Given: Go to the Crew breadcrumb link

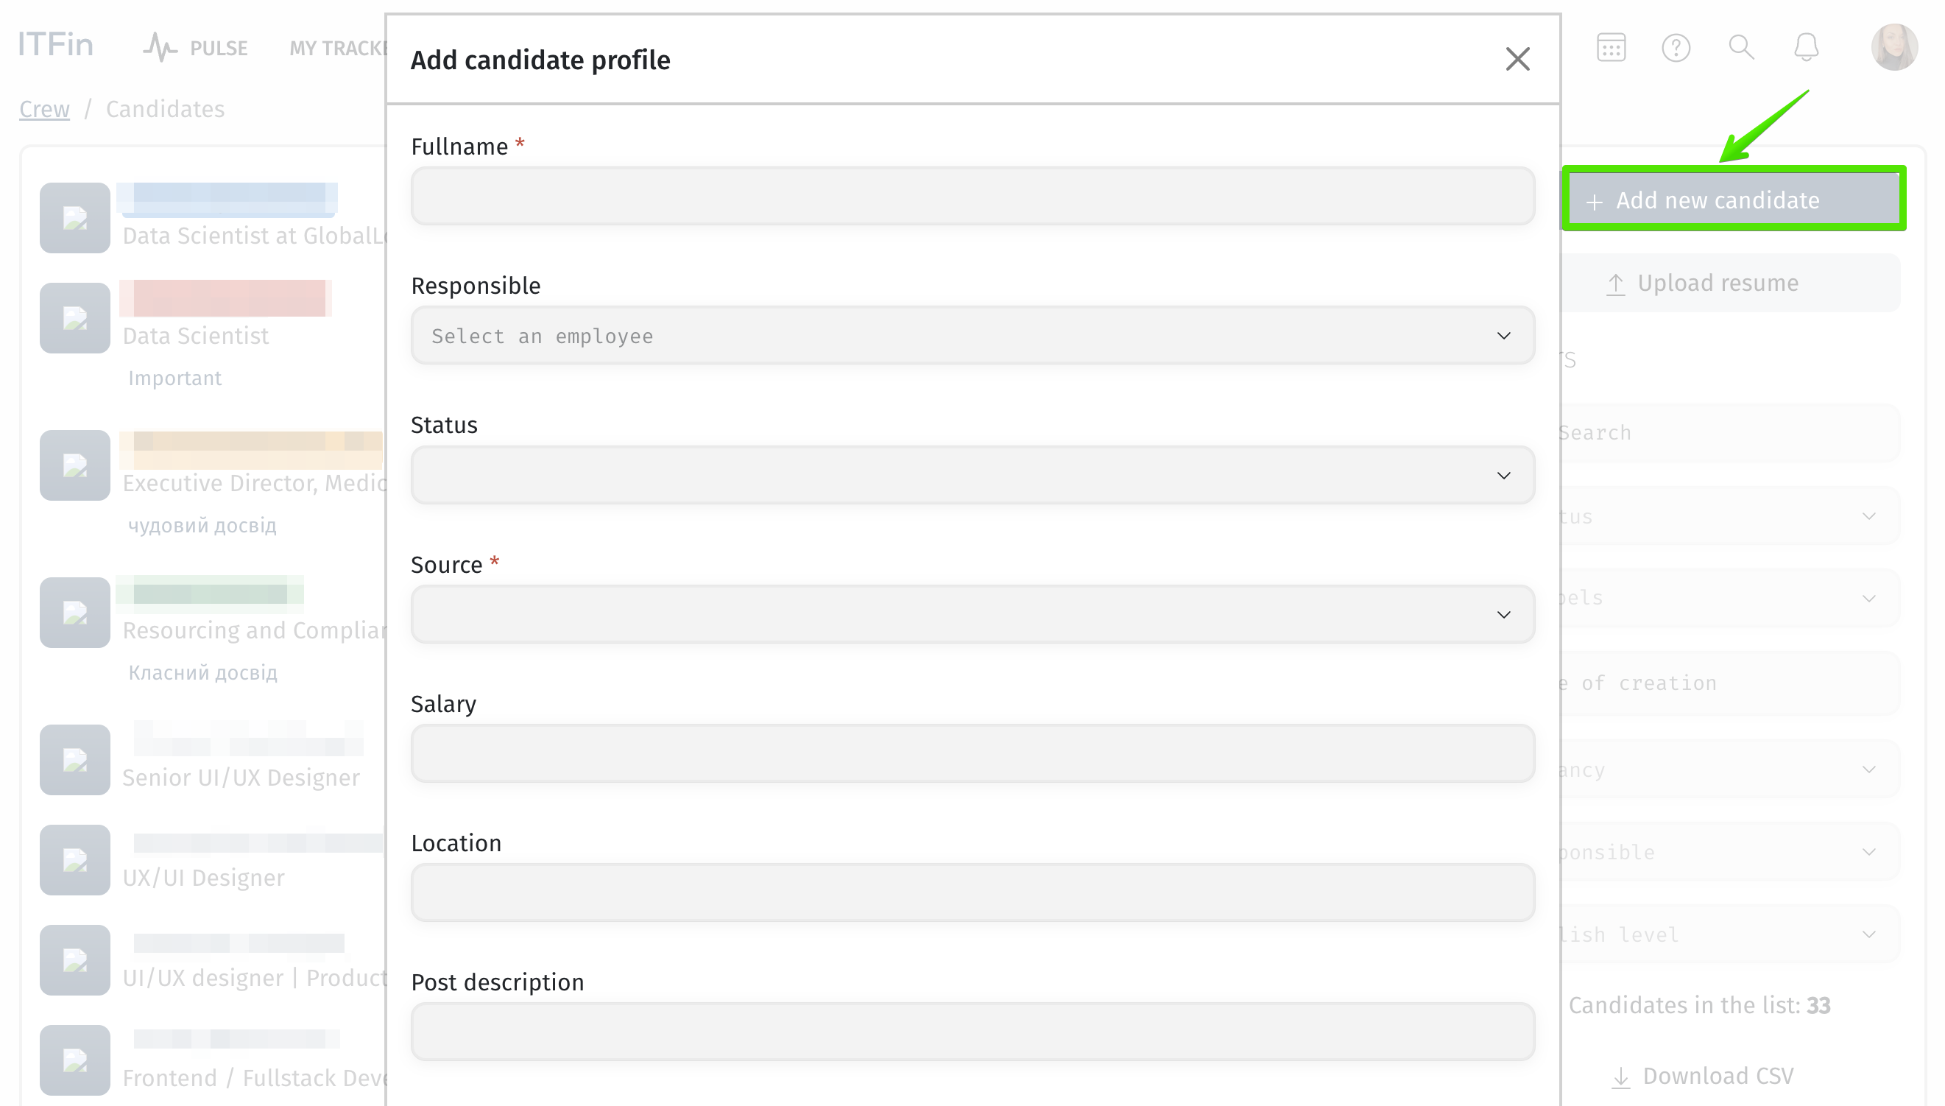Looking at the screenshot, I should (x=44, y=109).
